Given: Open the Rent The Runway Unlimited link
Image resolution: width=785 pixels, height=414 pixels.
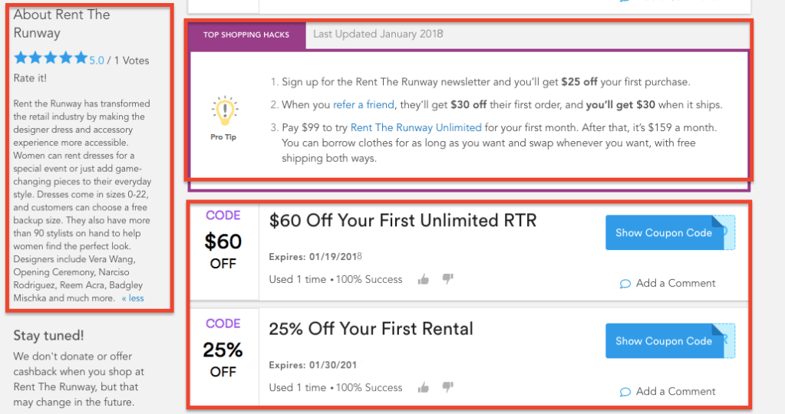Looking at the screenshot, I should click(416, 127).
